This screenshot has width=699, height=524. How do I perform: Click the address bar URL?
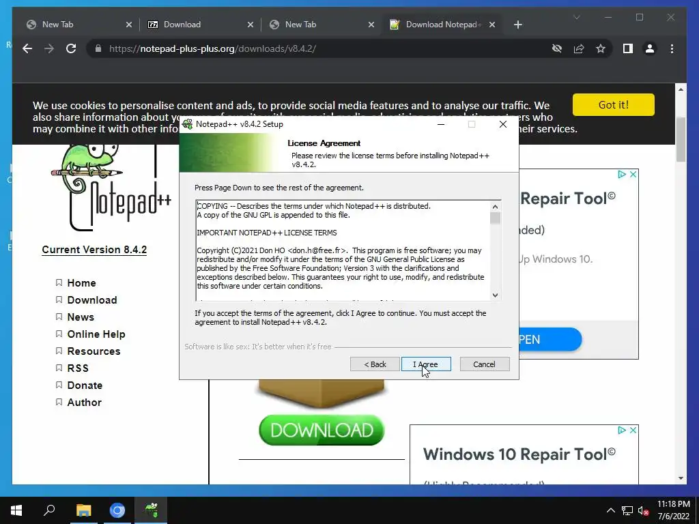coord(212,48)
